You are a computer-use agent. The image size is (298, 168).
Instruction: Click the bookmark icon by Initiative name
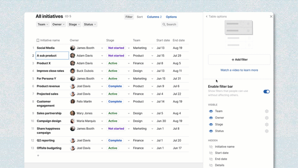(38, 41)
